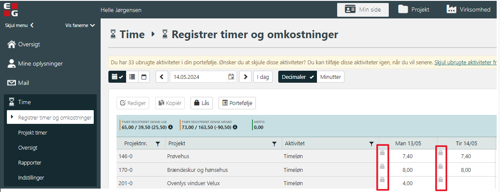Switch time format to Minutter
The image size is (501, 192).
coord(330,77)
